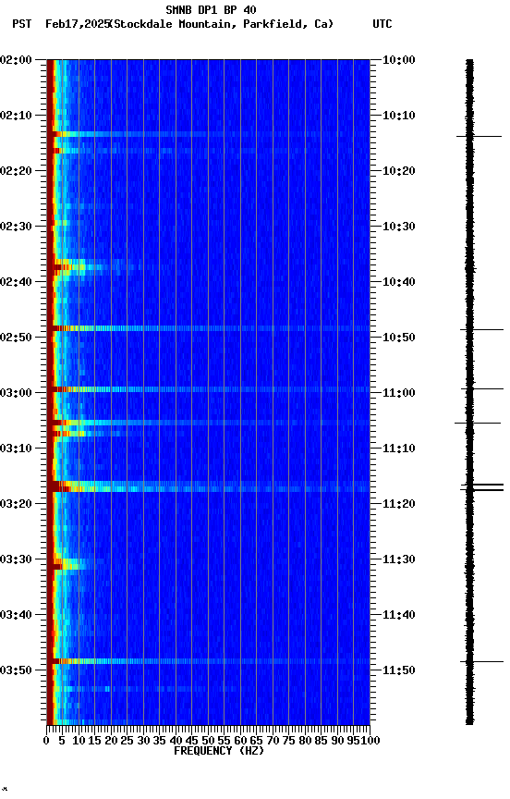Click the seismogram spike near 11:05 UTC
The width and height of the screenshot is (510, 799).
pyautogui.click(x=478, y=423)
